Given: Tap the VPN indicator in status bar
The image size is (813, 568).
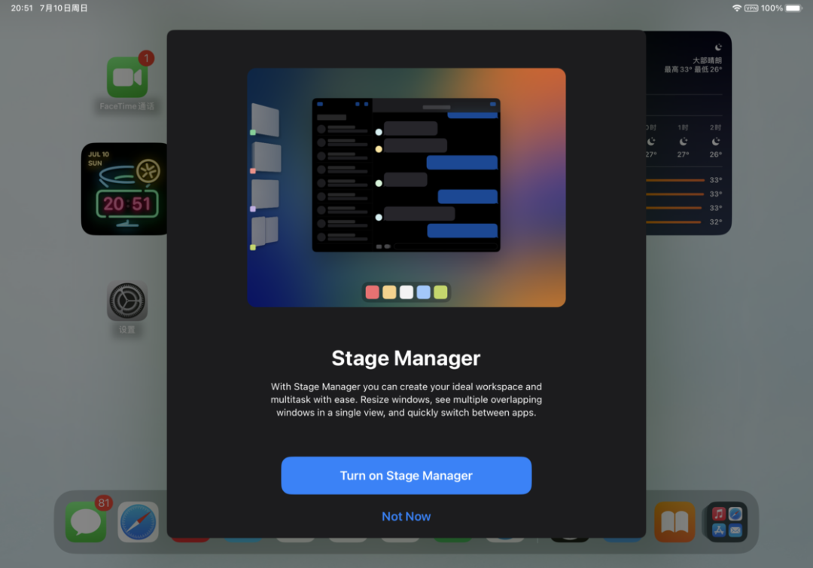Looking at the screenshot, I should [751, 8].
